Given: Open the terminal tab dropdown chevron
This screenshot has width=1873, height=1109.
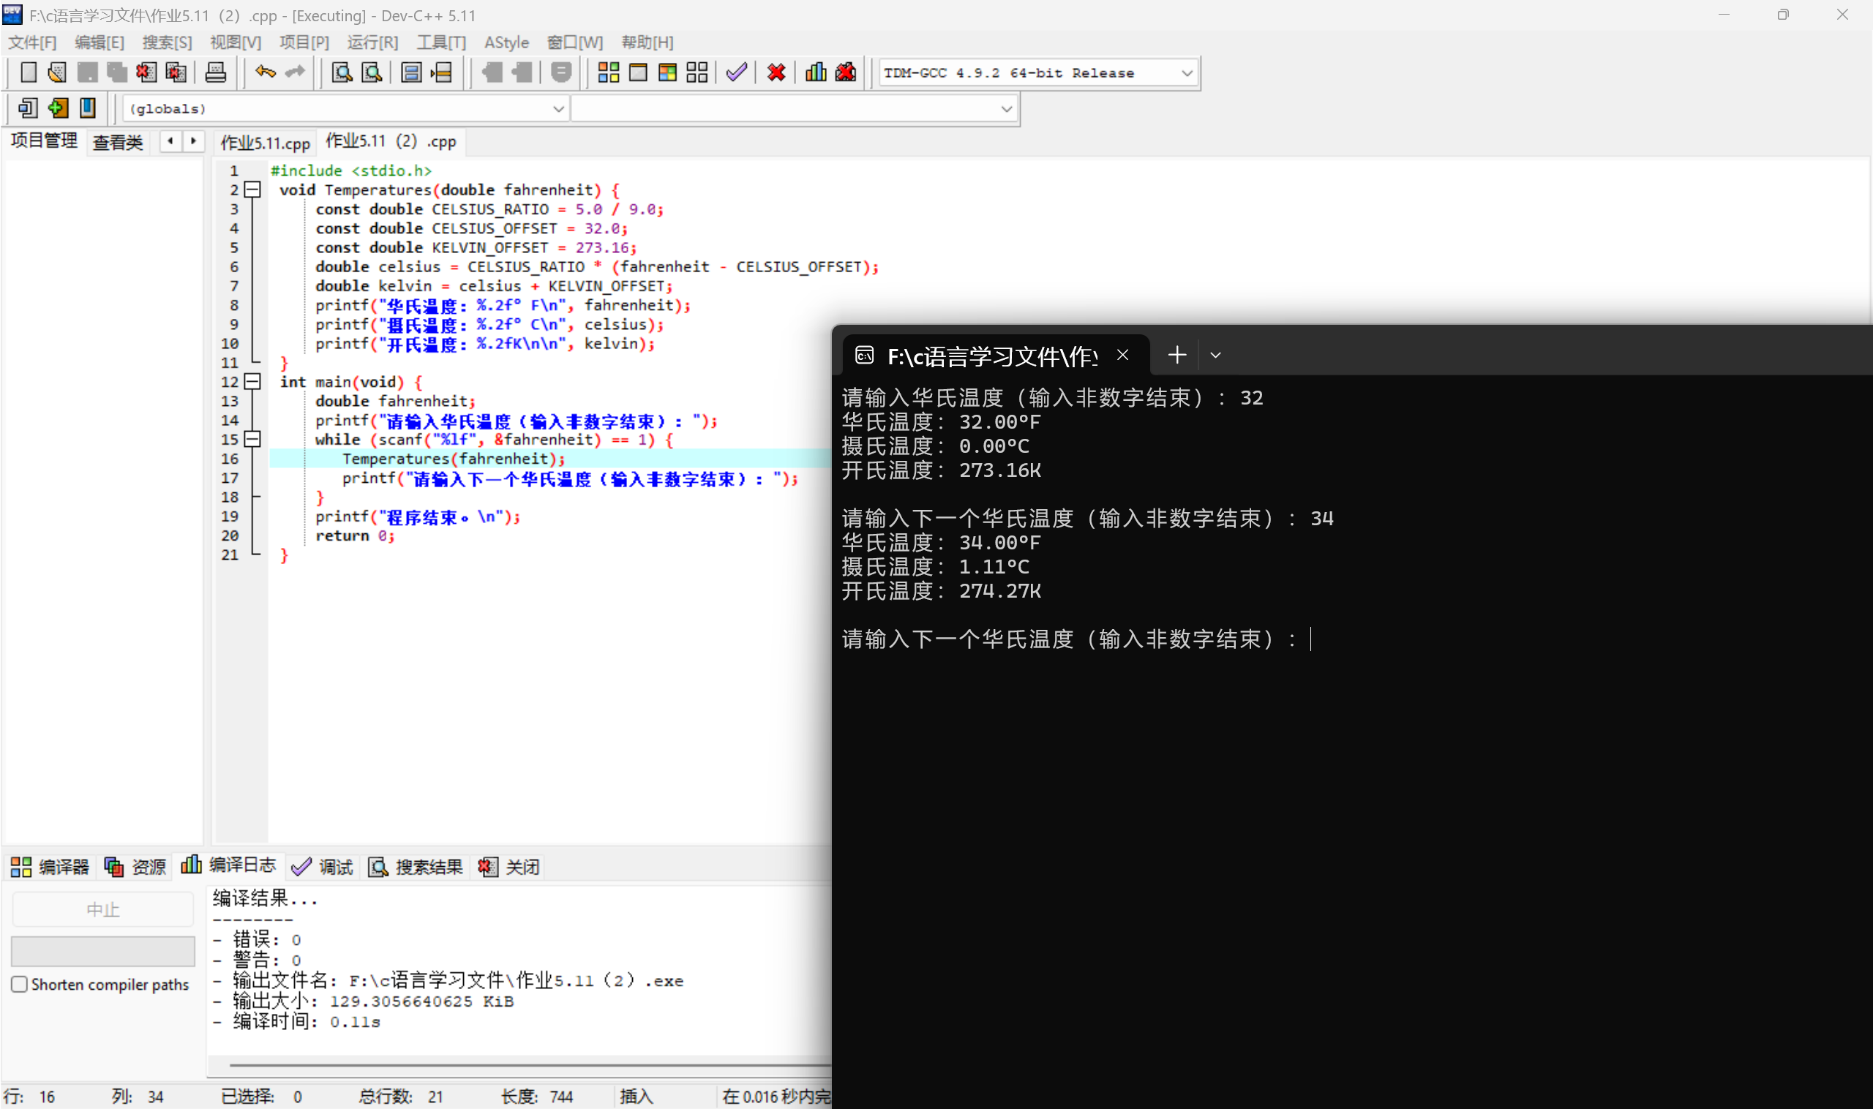Looking at the screenshot, I should 1215,356.
